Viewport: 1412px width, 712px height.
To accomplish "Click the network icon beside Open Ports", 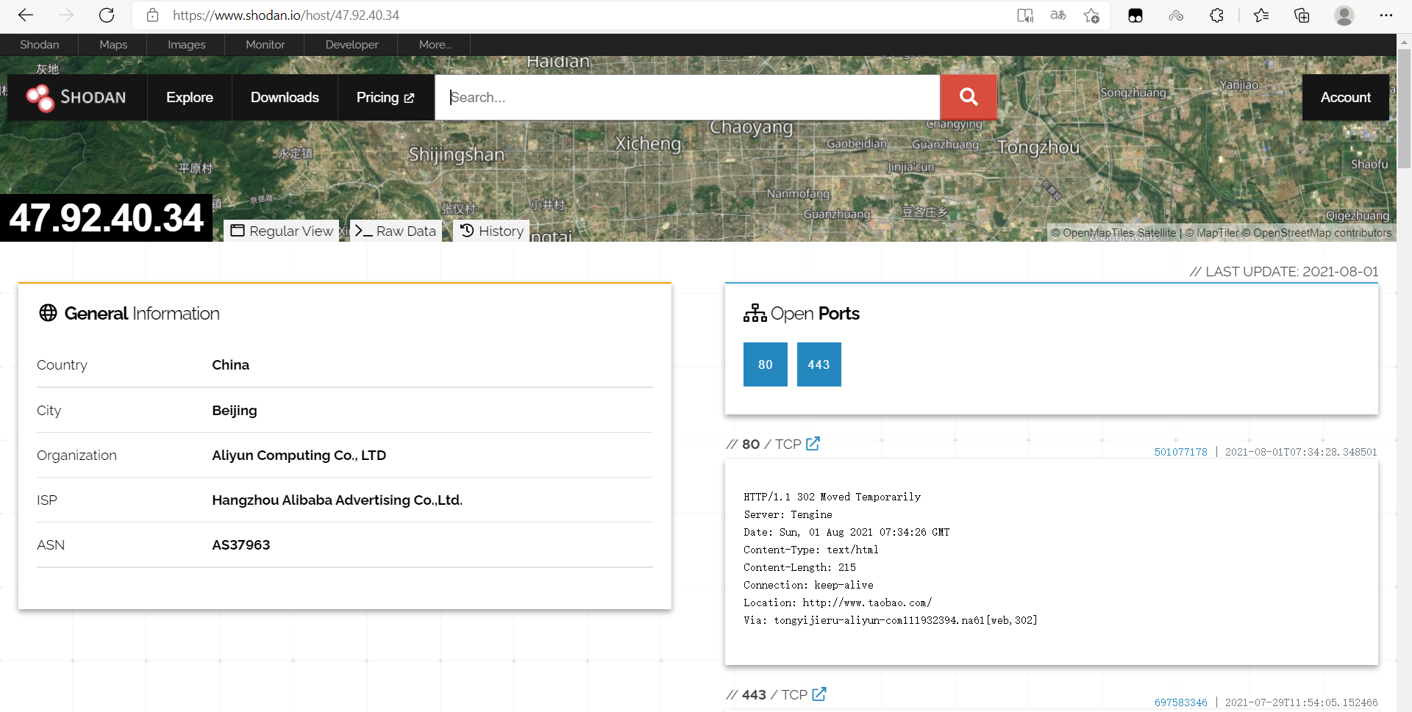I will [755, 313].
